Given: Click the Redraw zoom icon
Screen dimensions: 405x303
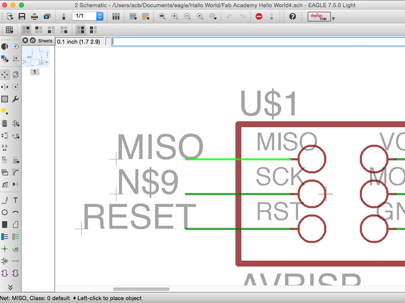Looking at the screenshot, I should (x=200, y=17).
